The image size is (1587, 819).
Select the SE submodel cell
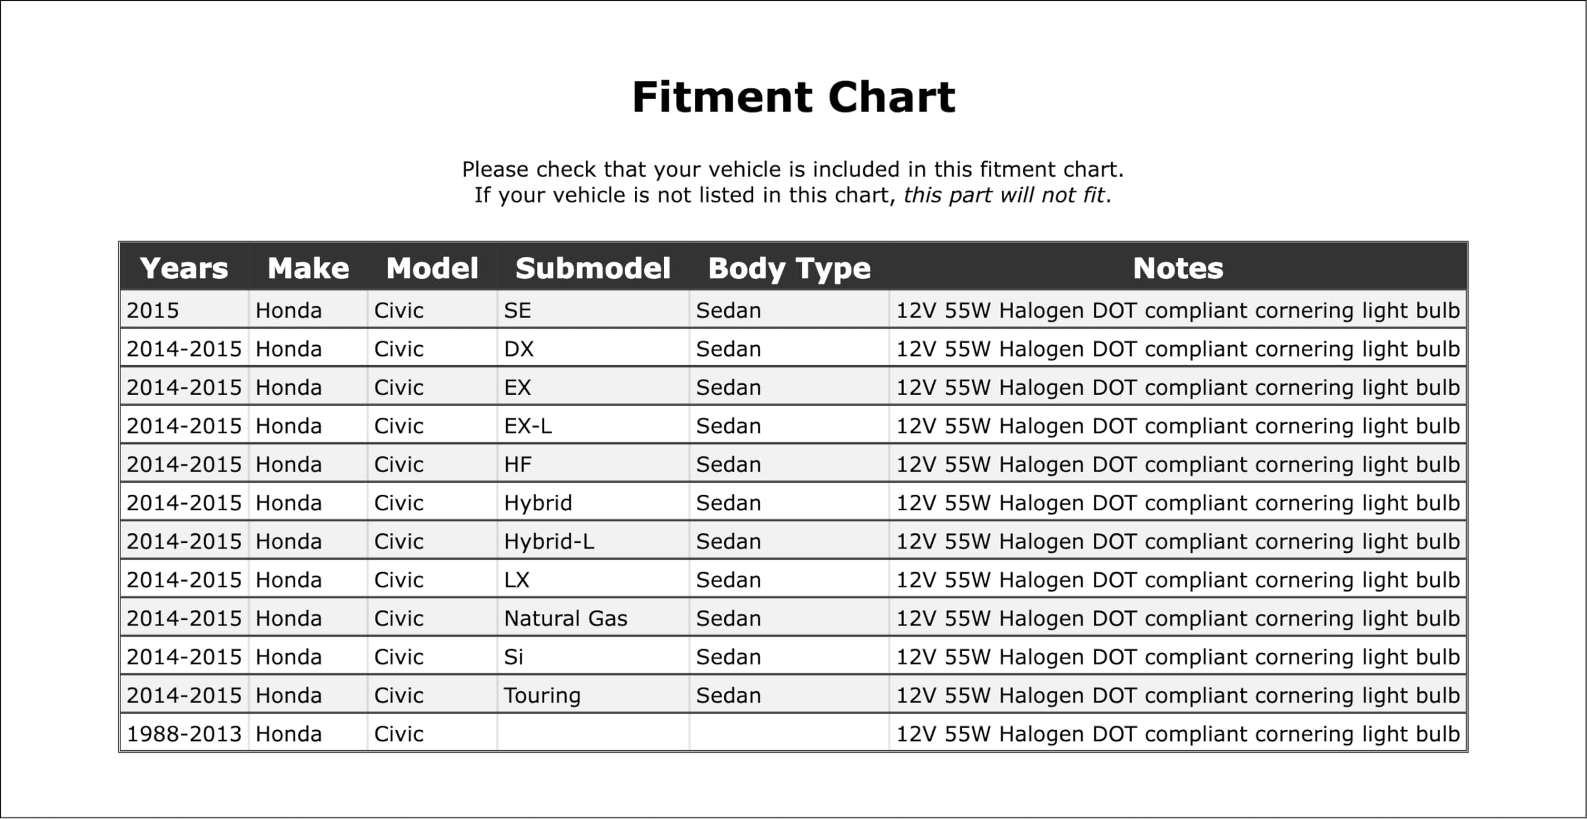518,310
